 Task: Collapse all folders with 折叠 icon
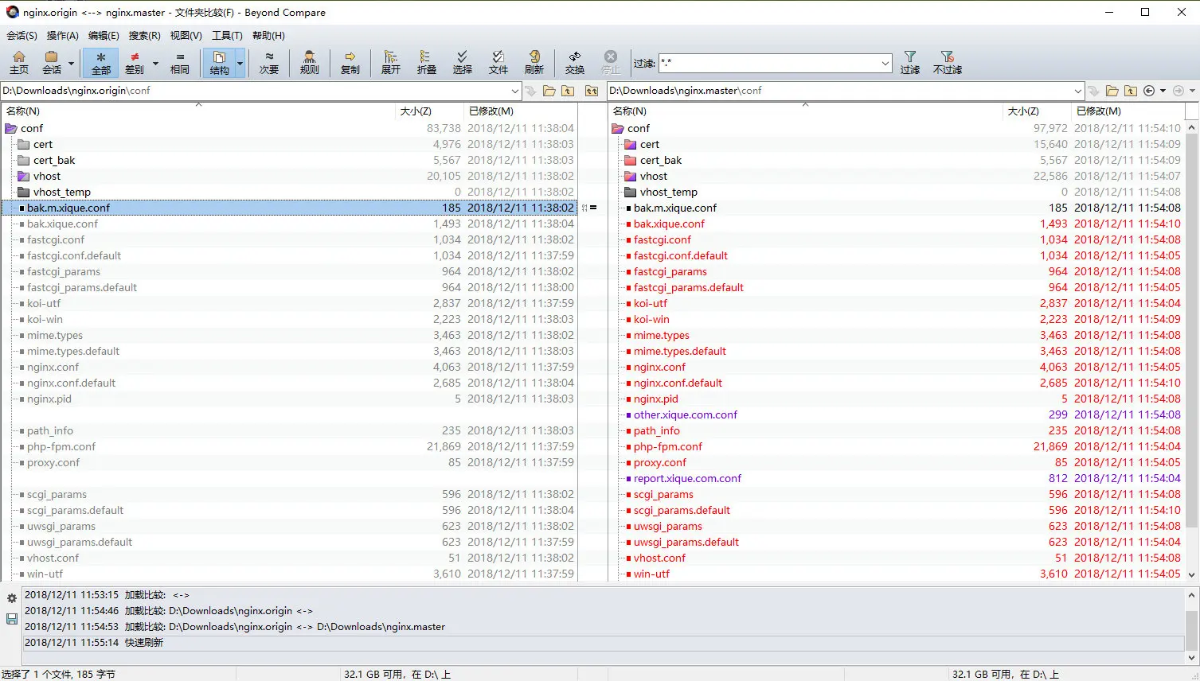[x=426, y=63]
